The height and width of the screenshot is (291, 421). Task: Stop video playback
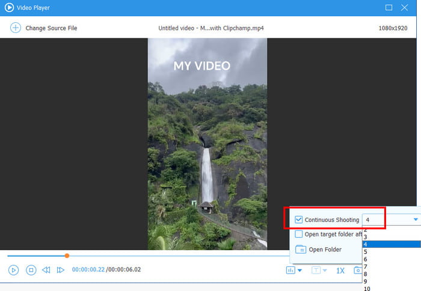pos(31,270)
